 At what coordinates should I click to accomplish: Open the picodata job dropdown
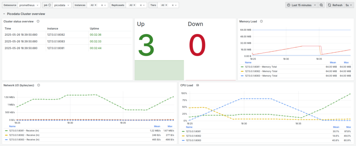point(62,5)
